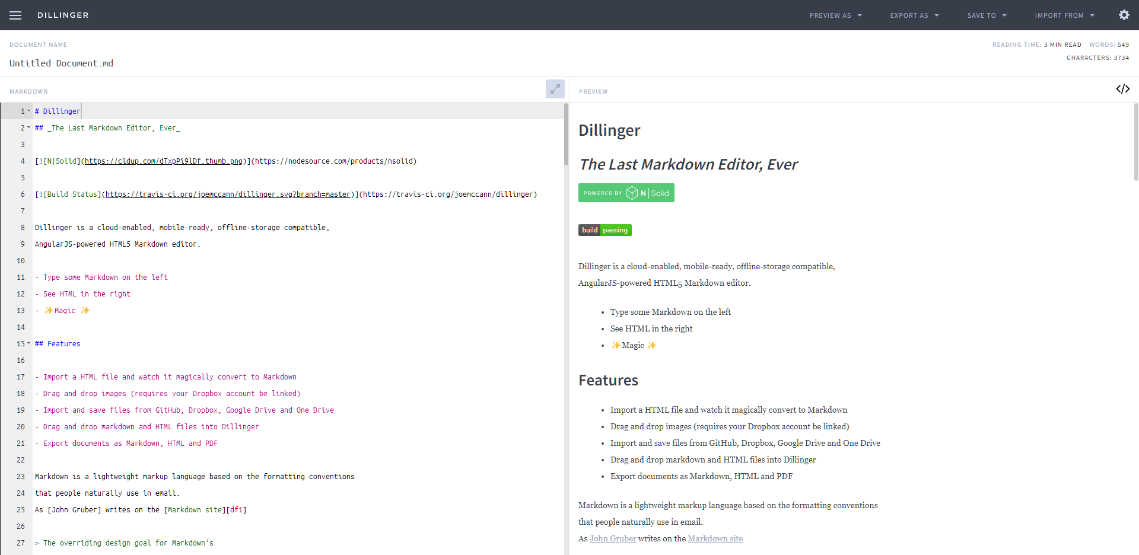
Task: Open the Preview As dropdown
Action: [x=835, y=15]
